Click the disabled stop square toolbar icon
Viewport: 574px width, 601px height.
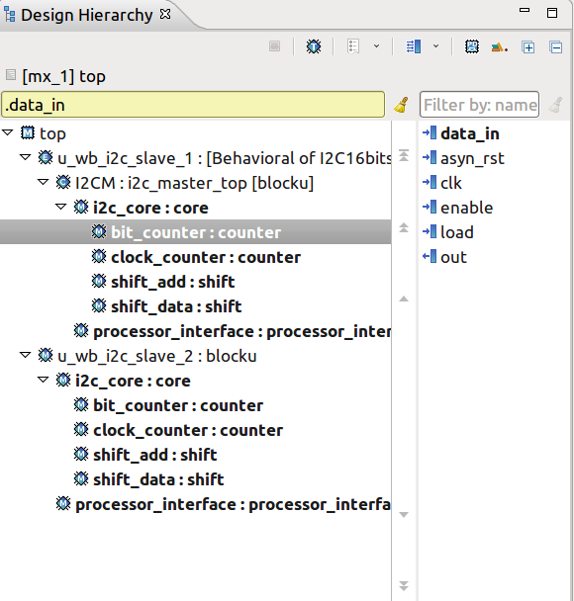[x=275, y=46]
